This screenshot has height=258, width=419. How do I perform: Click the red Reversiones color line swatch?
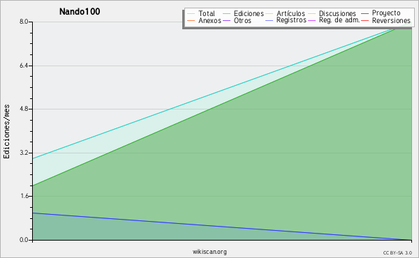(x=365, y=20)
